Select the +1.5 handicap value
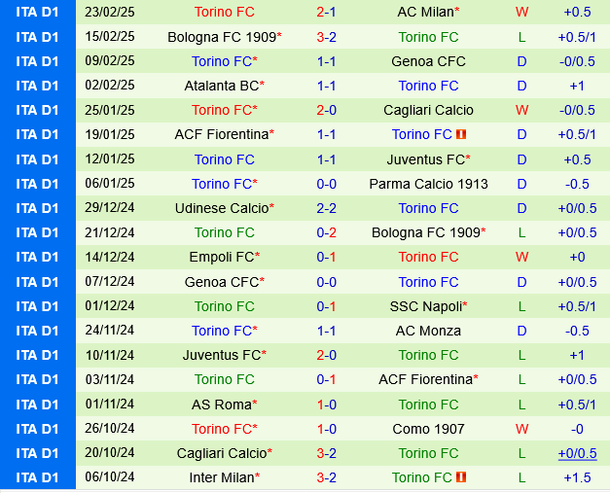 click(577, 477)
